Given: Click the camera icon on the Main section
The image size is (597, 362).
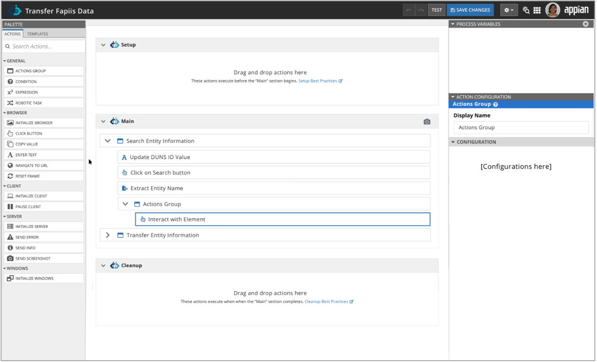Looking at the screenshot, I should 426,121.
